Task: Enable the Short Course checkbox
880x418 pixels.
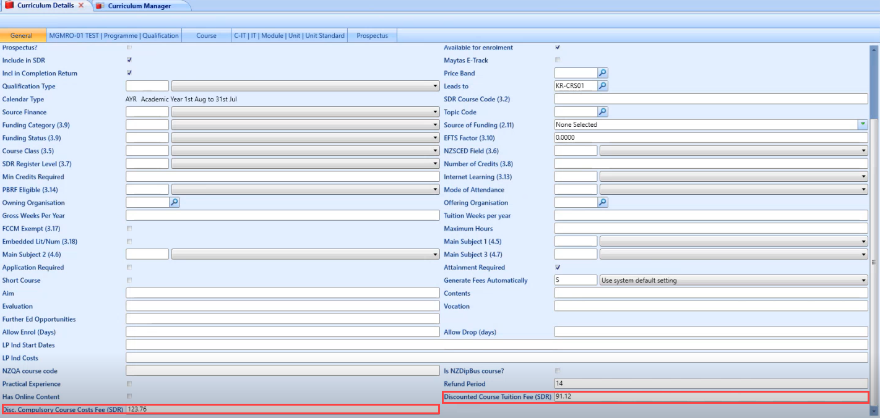Action: [129, 280]
